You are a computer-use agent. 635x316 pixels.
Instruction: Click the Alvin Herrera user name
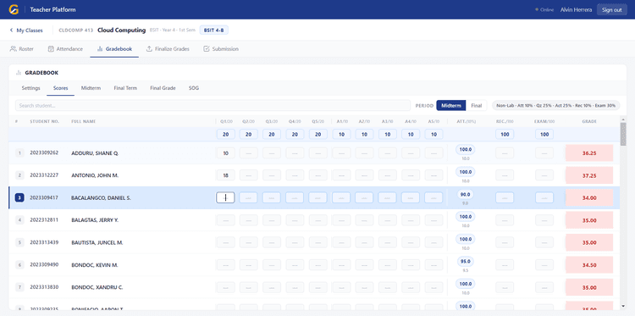[576, 9]
